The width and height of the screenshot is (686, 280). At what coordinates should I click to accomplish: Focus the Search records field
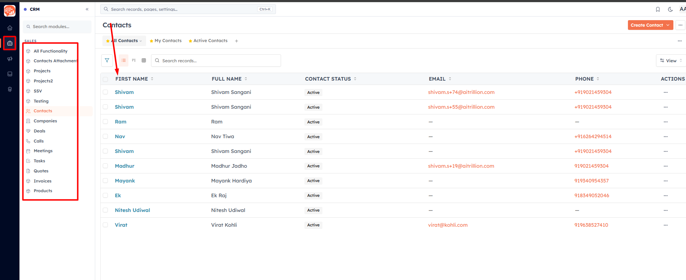click(216, 60)
